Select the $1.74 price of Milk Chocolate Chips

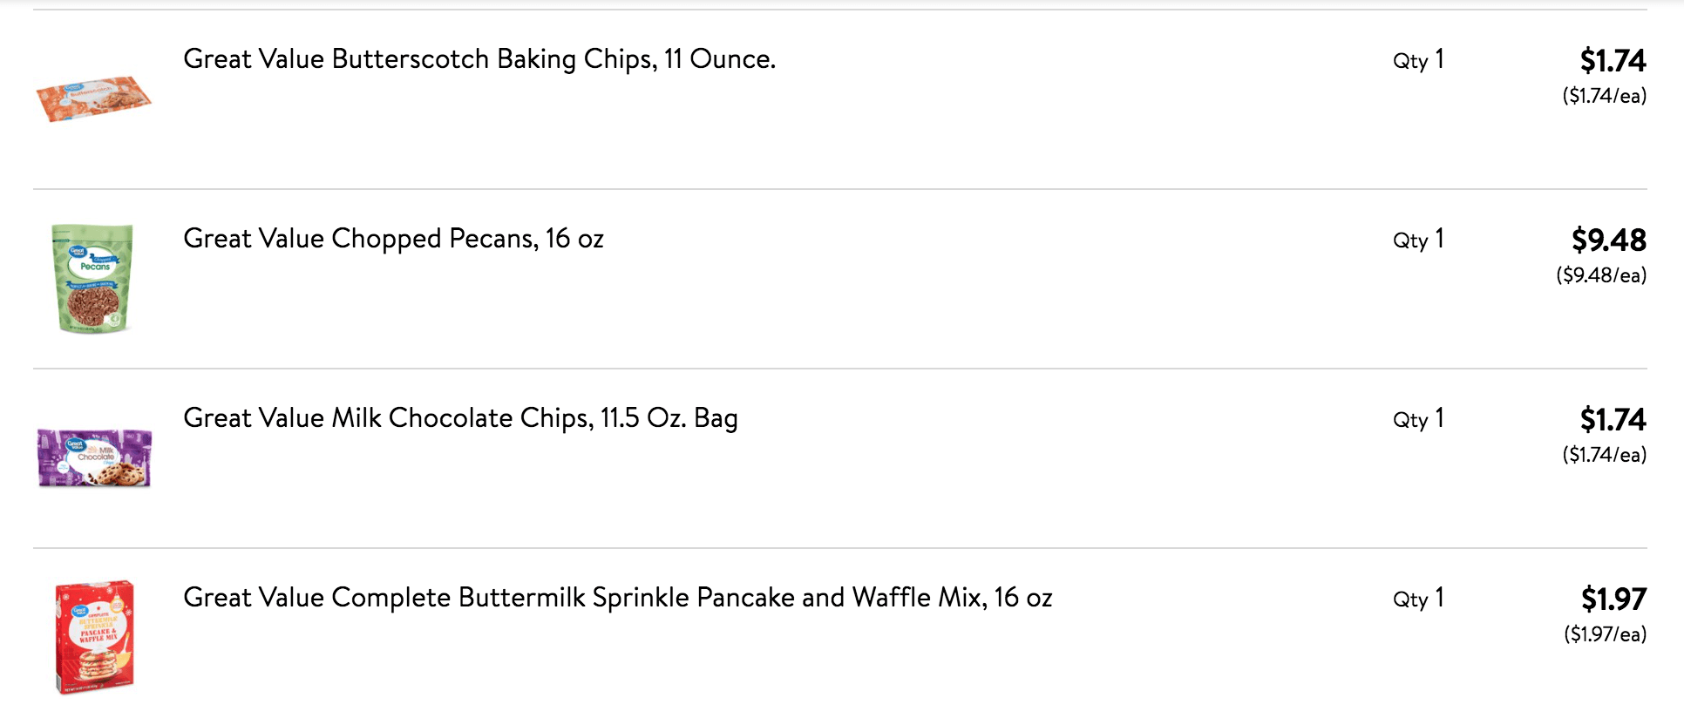1613,419
